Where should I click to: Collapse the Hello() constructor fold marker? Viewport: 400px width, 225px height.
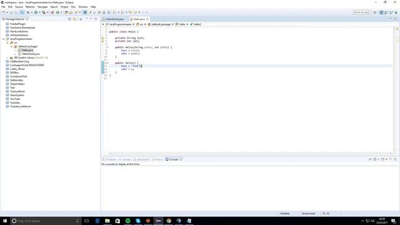pos(107,62)
